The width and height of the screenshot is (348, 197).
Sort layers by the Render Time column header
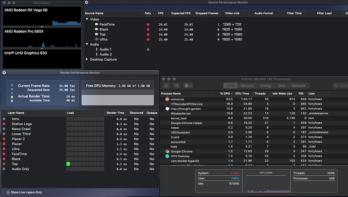pyautogui.click(x=115, y=113)
